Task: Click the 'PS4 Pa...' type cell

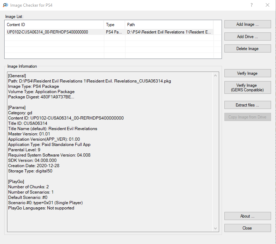Action: [114, 32]
